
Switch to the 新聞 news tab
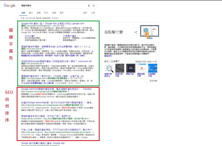[39, 13]
